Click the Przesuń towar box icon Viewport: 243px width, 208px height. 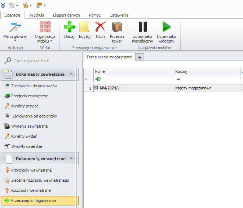(117, 27)
